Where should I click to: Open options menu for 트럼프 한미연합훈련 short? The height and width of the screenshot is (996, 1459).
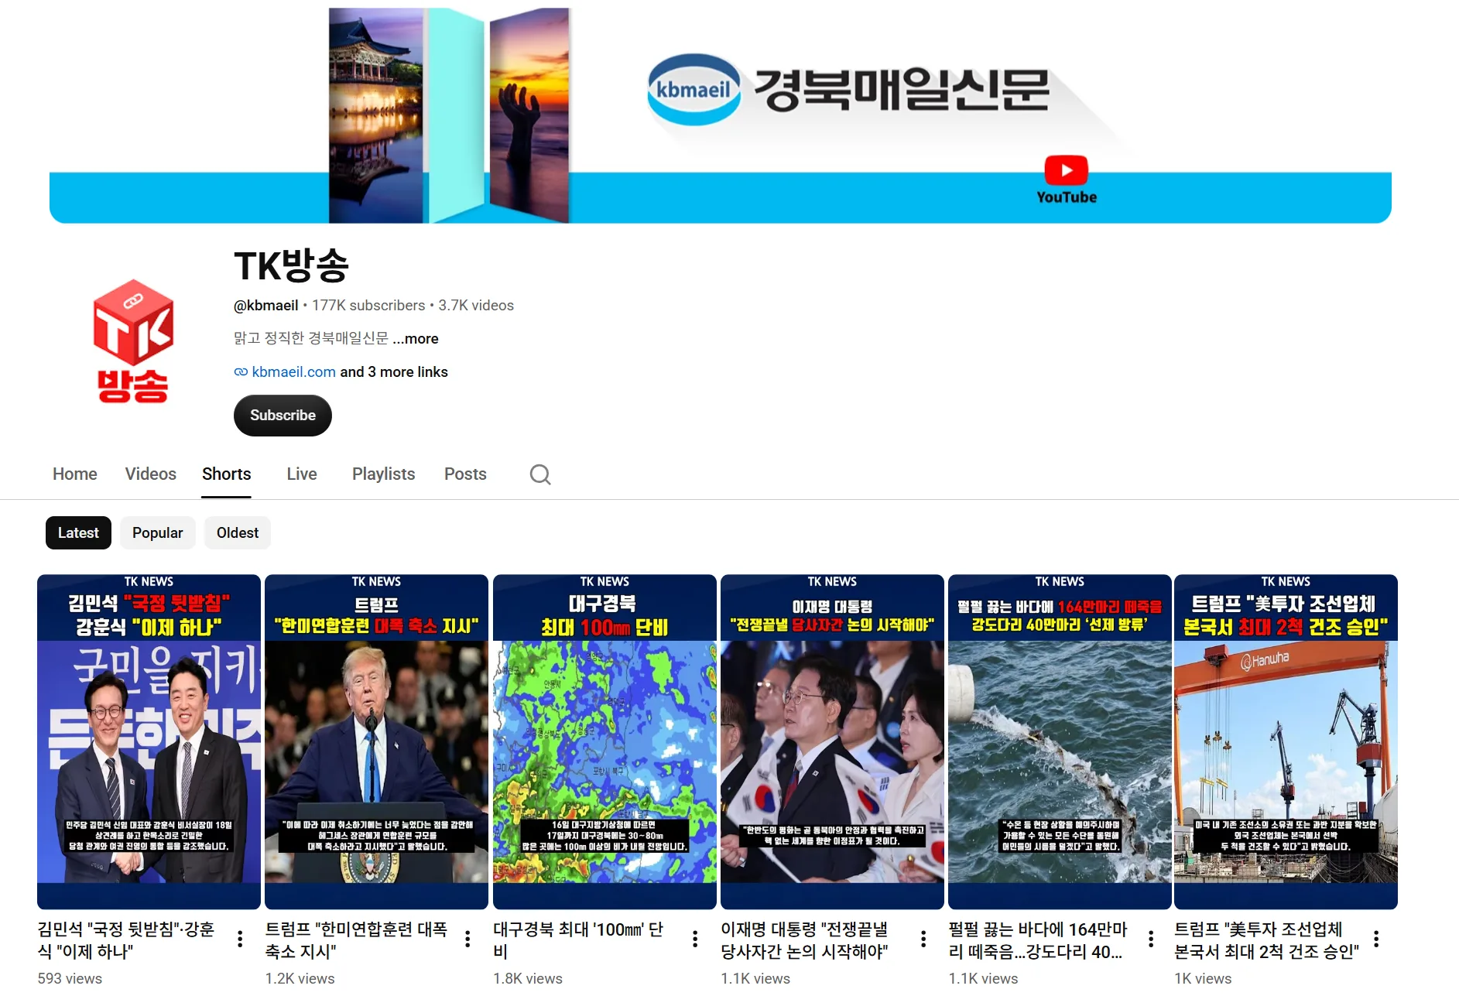(x=467, y=939)
